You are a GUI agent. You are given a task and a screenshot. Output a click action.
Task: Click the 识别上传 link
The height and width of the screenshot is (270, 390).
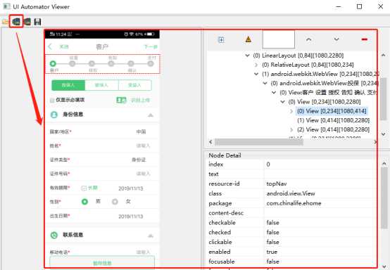pos(140,100)
